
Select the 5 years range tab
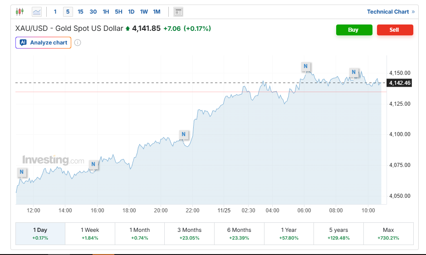(338, 234)
